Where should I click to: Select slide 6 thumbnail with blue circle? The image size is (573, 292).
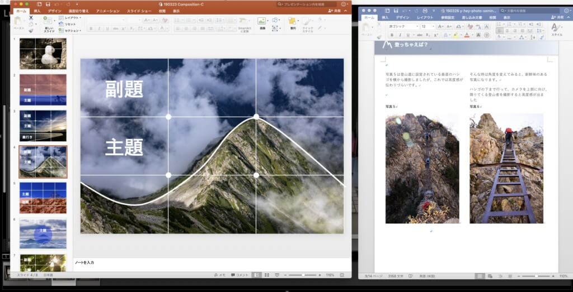pyautogui.click(x=43, y=233)
